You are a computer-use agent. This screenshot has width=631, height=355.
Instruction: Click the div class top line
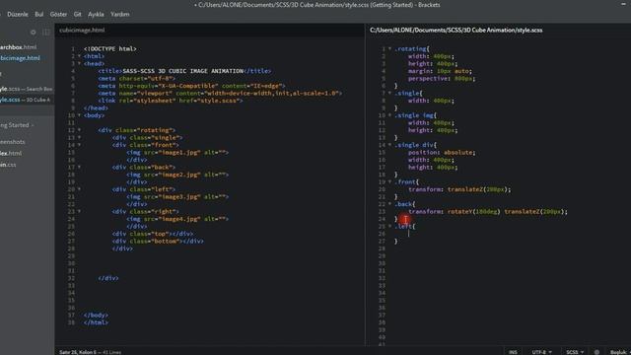pyautogui.click(x=153, y=234)
